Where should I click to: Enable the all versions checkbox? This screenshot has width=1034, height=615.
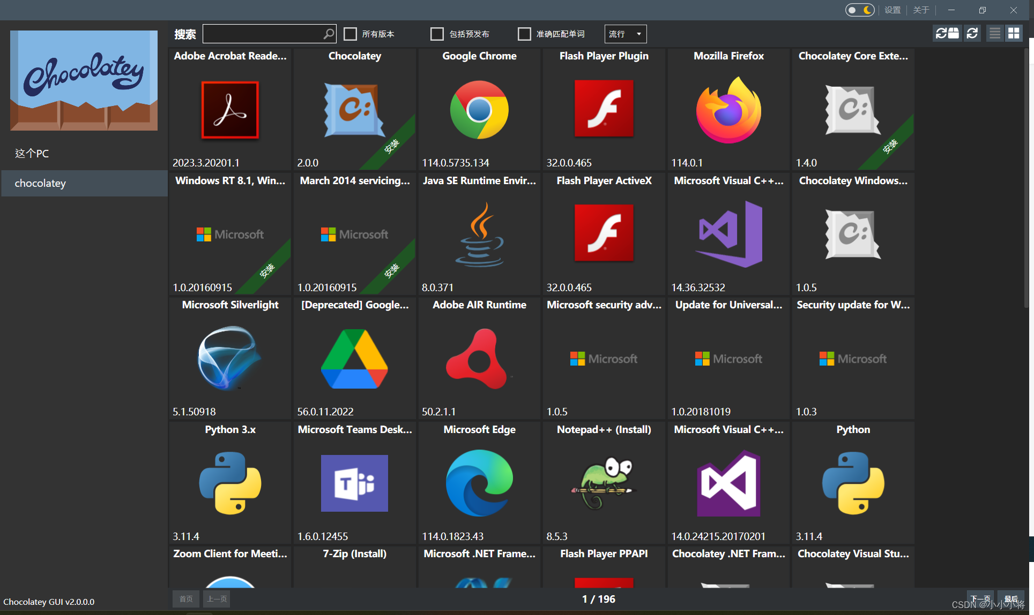coord(351,34)
